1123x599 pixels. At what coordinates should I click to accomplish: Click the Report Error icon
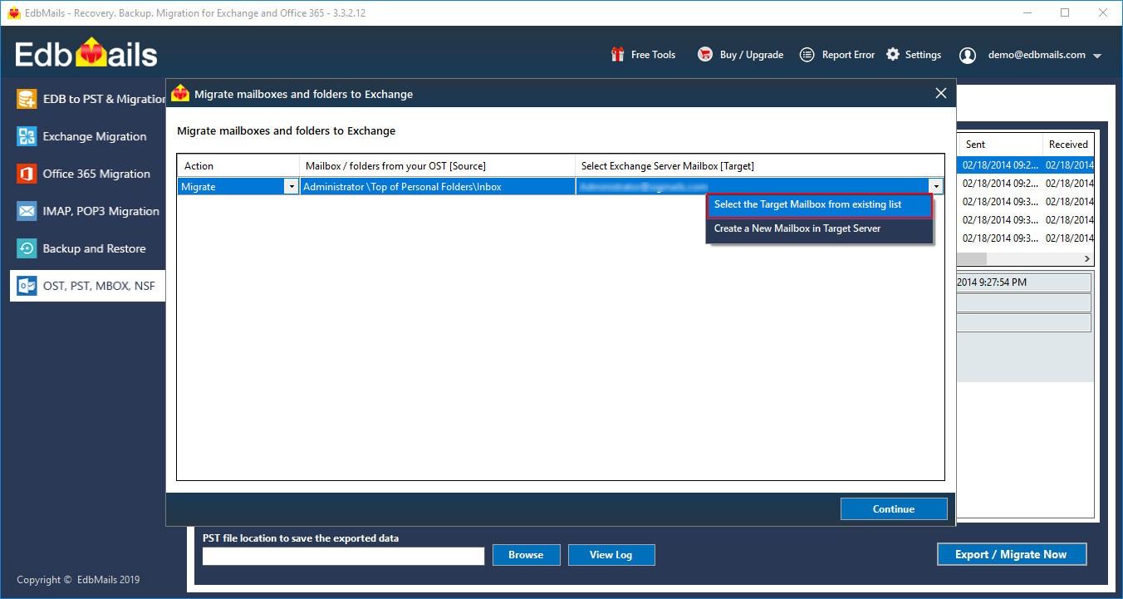(x=807, y=55)
